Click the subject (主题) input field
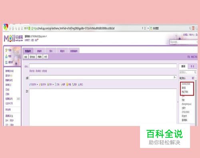Viewport: 200px width, 158px height. pyautogui.click(x=103, y=77)
